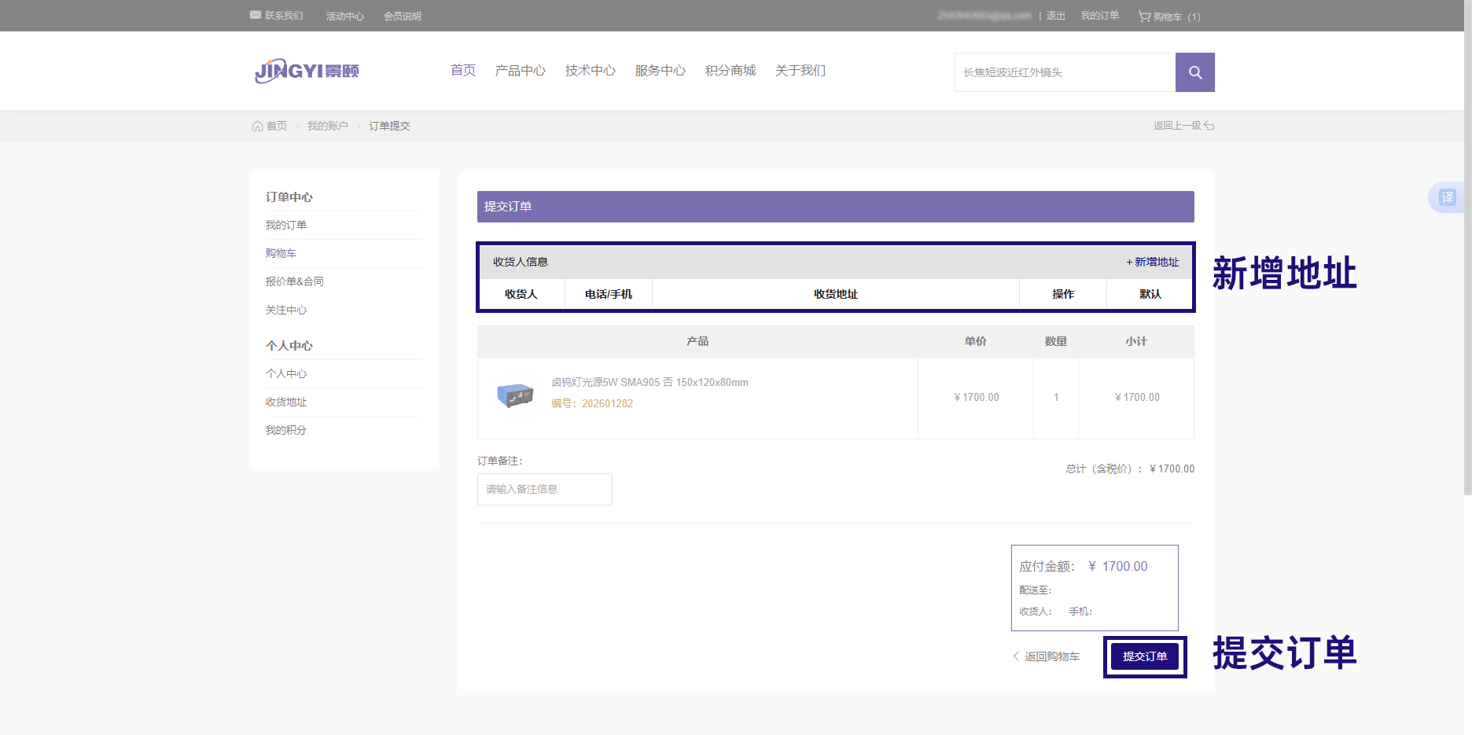Click 退出 to log out
This screenshot has width=1472, height=735.
coord(1055,16)
